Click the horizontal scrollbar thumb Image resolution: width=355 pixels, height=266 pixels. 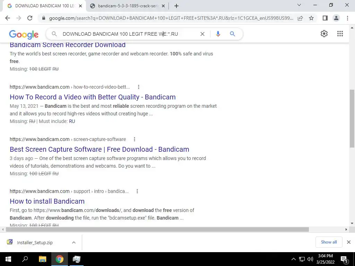point(157,230)
